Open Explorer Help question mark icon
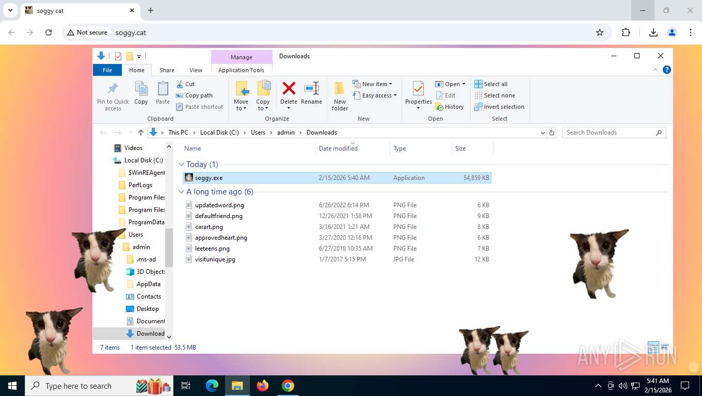Image resolution: width=702 pixels, height=396 pixels. [667, 70]
